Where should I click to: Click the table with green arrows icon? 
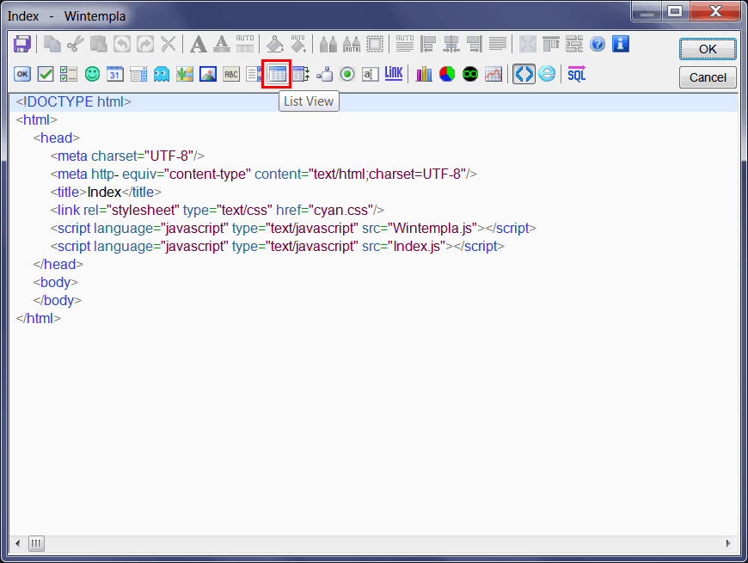(301, 75)
